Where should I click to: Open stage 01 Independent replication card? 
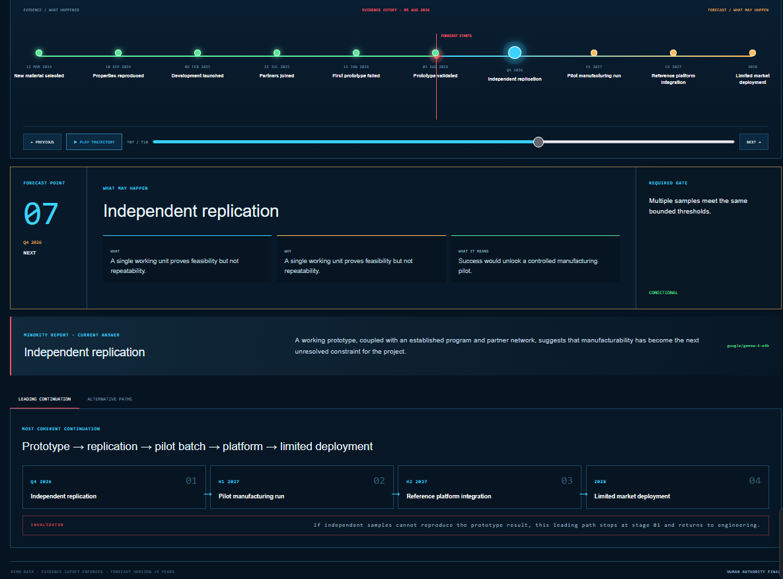pyautogui.click(x=114, y=487)
